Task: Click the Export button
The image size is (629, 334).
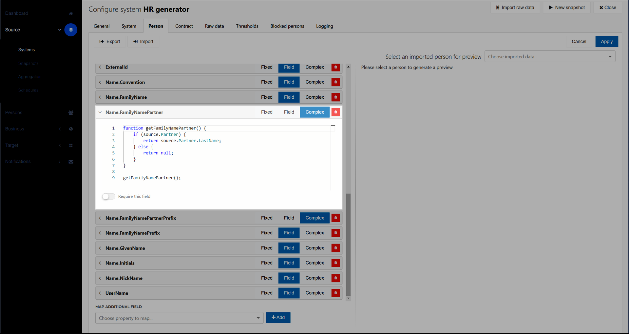Action: click(x=110, y=42)
